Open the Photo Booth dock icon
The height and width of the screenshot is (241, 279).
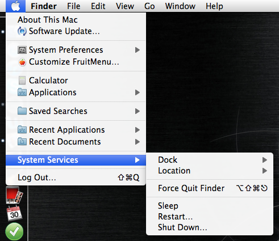click(x=14, y=195)
